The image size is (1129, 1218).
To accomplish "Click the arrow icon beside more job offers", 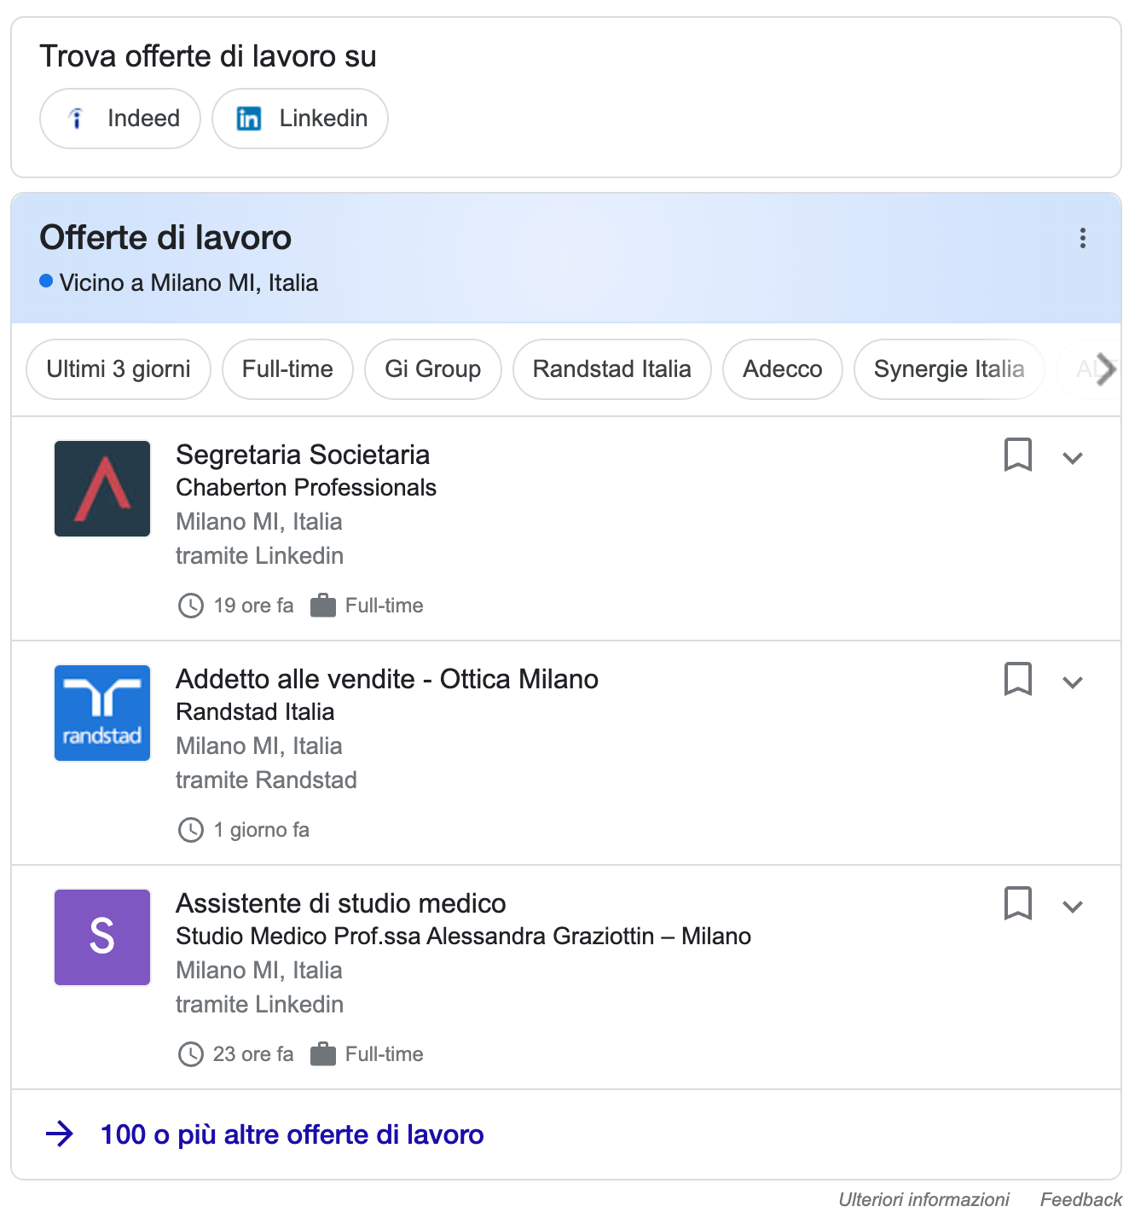I will pyautogui.click(x=60, y=1134).
